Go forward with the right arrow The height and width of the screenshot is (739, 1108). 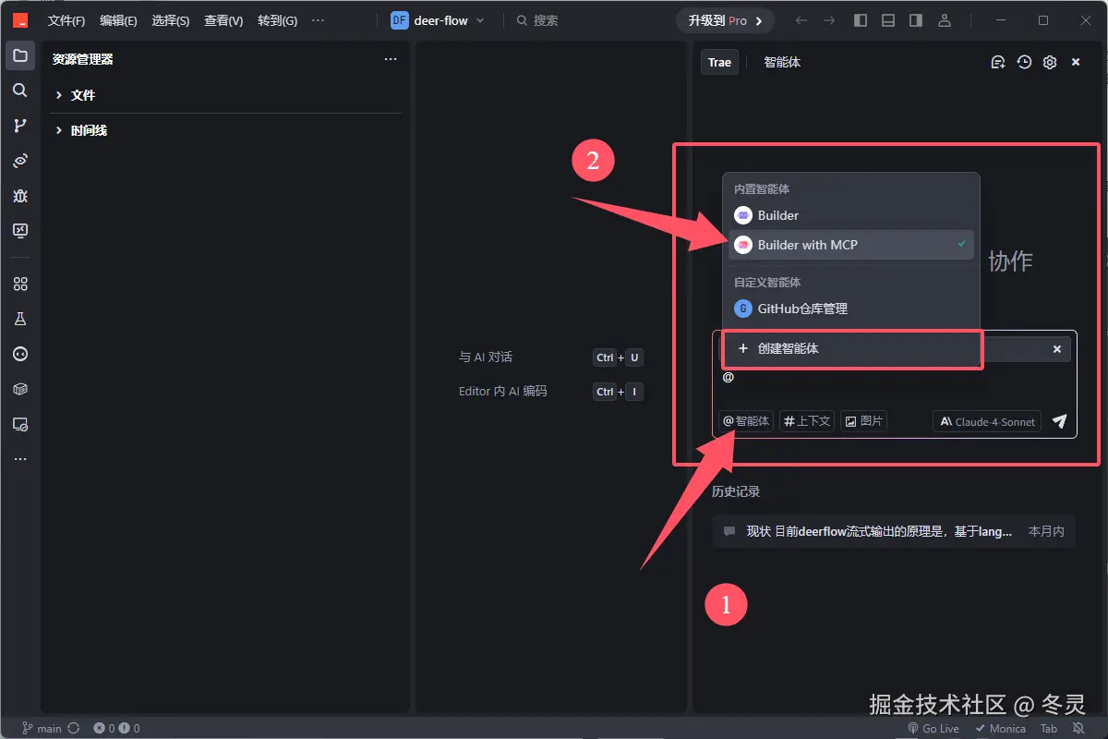click(x=829, y=20)
